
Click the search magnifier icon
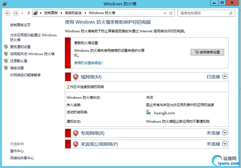(231, 13)
